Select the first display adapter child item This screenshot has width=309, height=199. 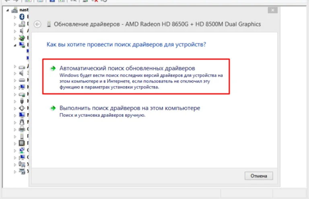click(28, 51)
